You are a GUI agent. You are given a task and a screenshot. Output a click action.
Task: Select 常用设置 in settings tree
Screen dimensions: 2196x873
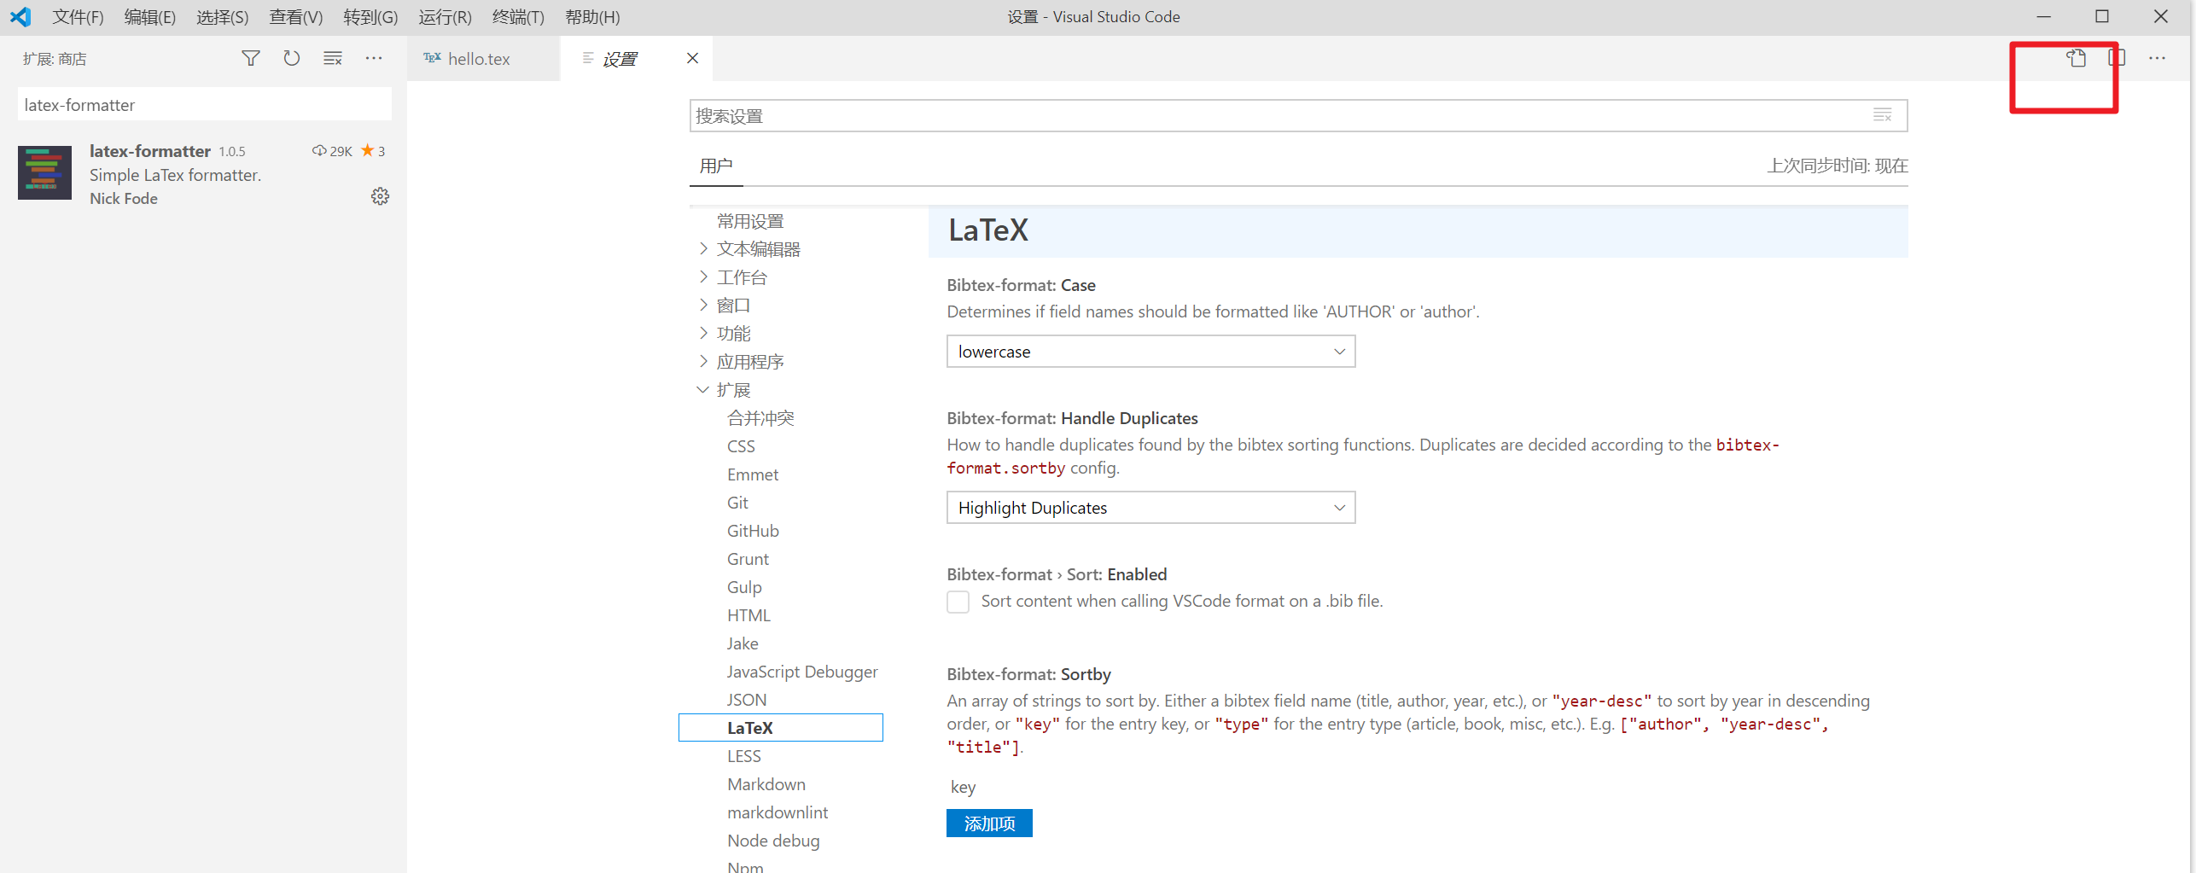(749, 221)
